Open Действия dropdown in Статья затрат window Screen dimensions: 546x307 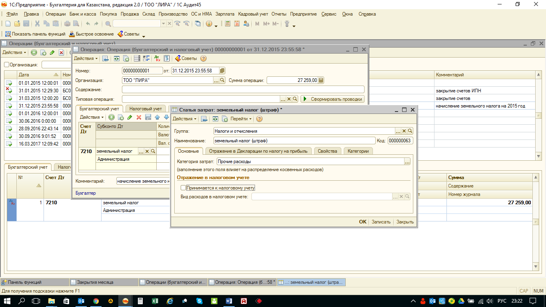[x=185, y=119]
